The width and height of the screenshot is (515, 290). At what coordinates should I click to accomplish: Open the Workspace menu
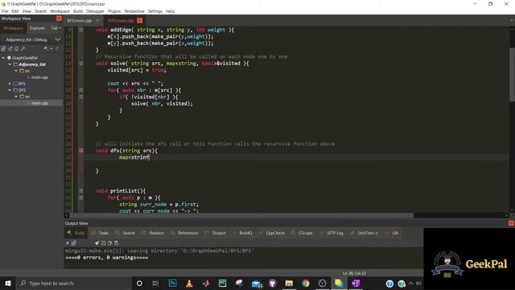(x=60, y=11)
